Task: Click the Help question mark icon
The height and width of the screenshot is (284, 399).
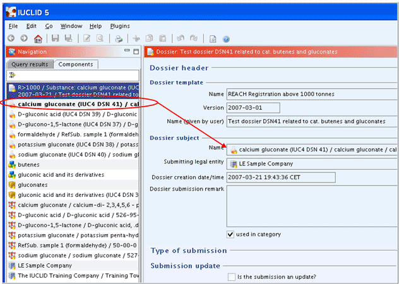Action: (226, 39)
